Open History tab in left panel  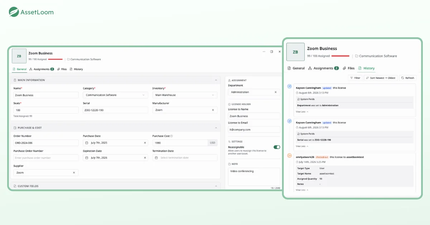(76, 69)
